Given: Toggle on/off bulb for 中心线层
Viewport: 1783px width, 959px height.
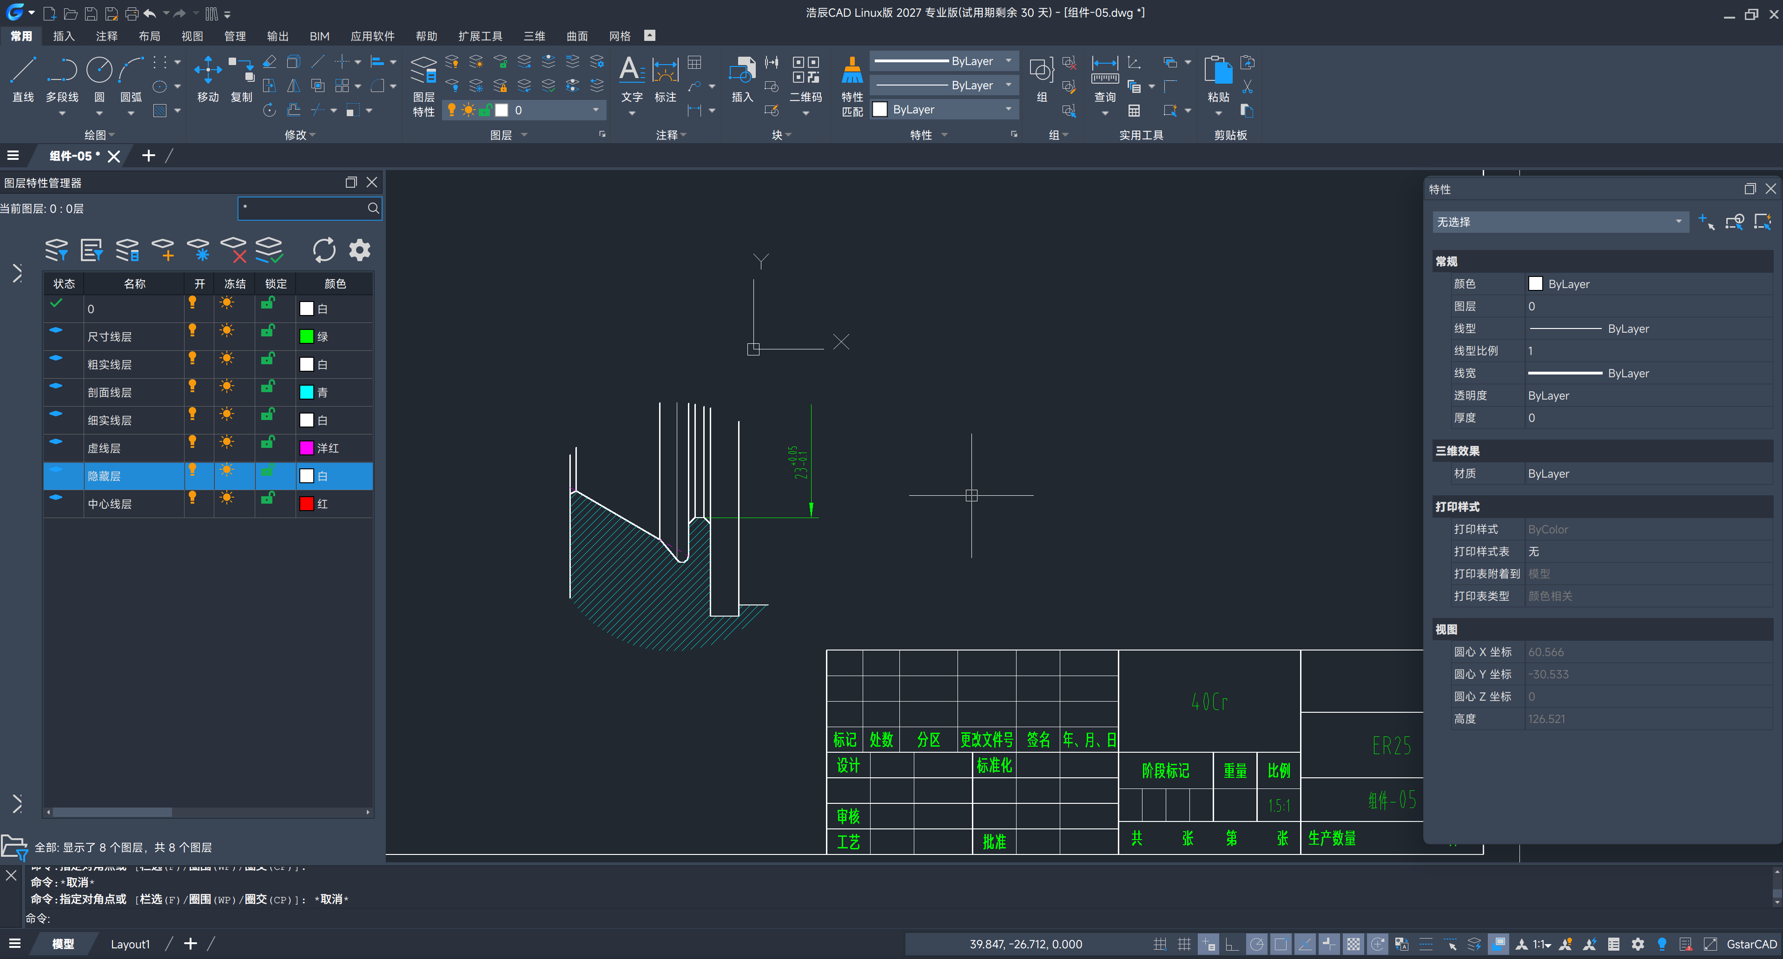Looking at the screenshot, I should [x=192, y=498].
